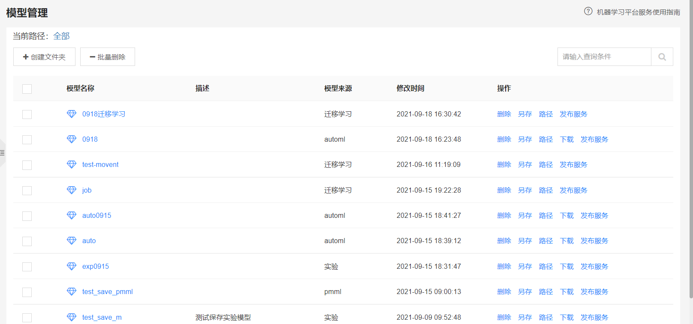Click 删除 for exp0915
This screenshot has width=693, height=324.
504,266
